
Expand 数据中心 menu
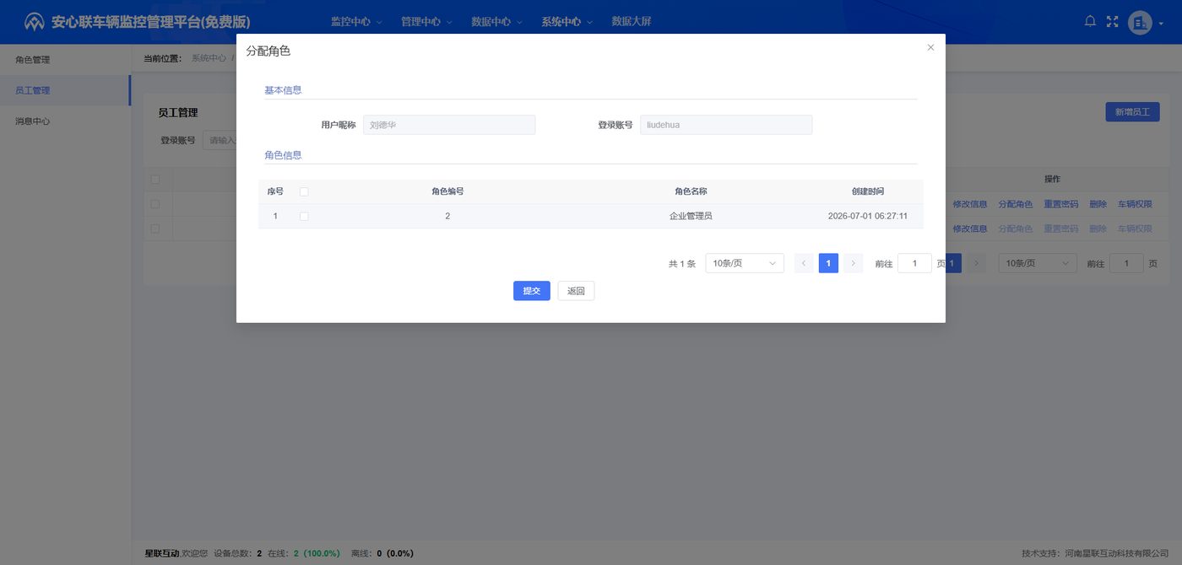tap(496, 22)
